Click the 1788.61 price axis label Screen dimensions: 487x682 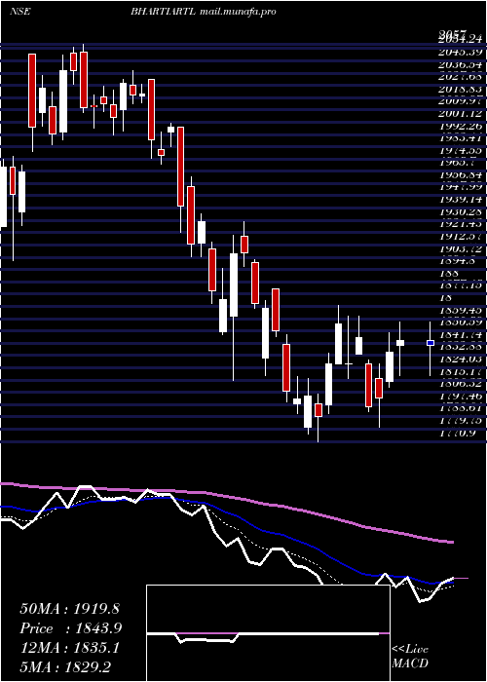coord(461,408)
